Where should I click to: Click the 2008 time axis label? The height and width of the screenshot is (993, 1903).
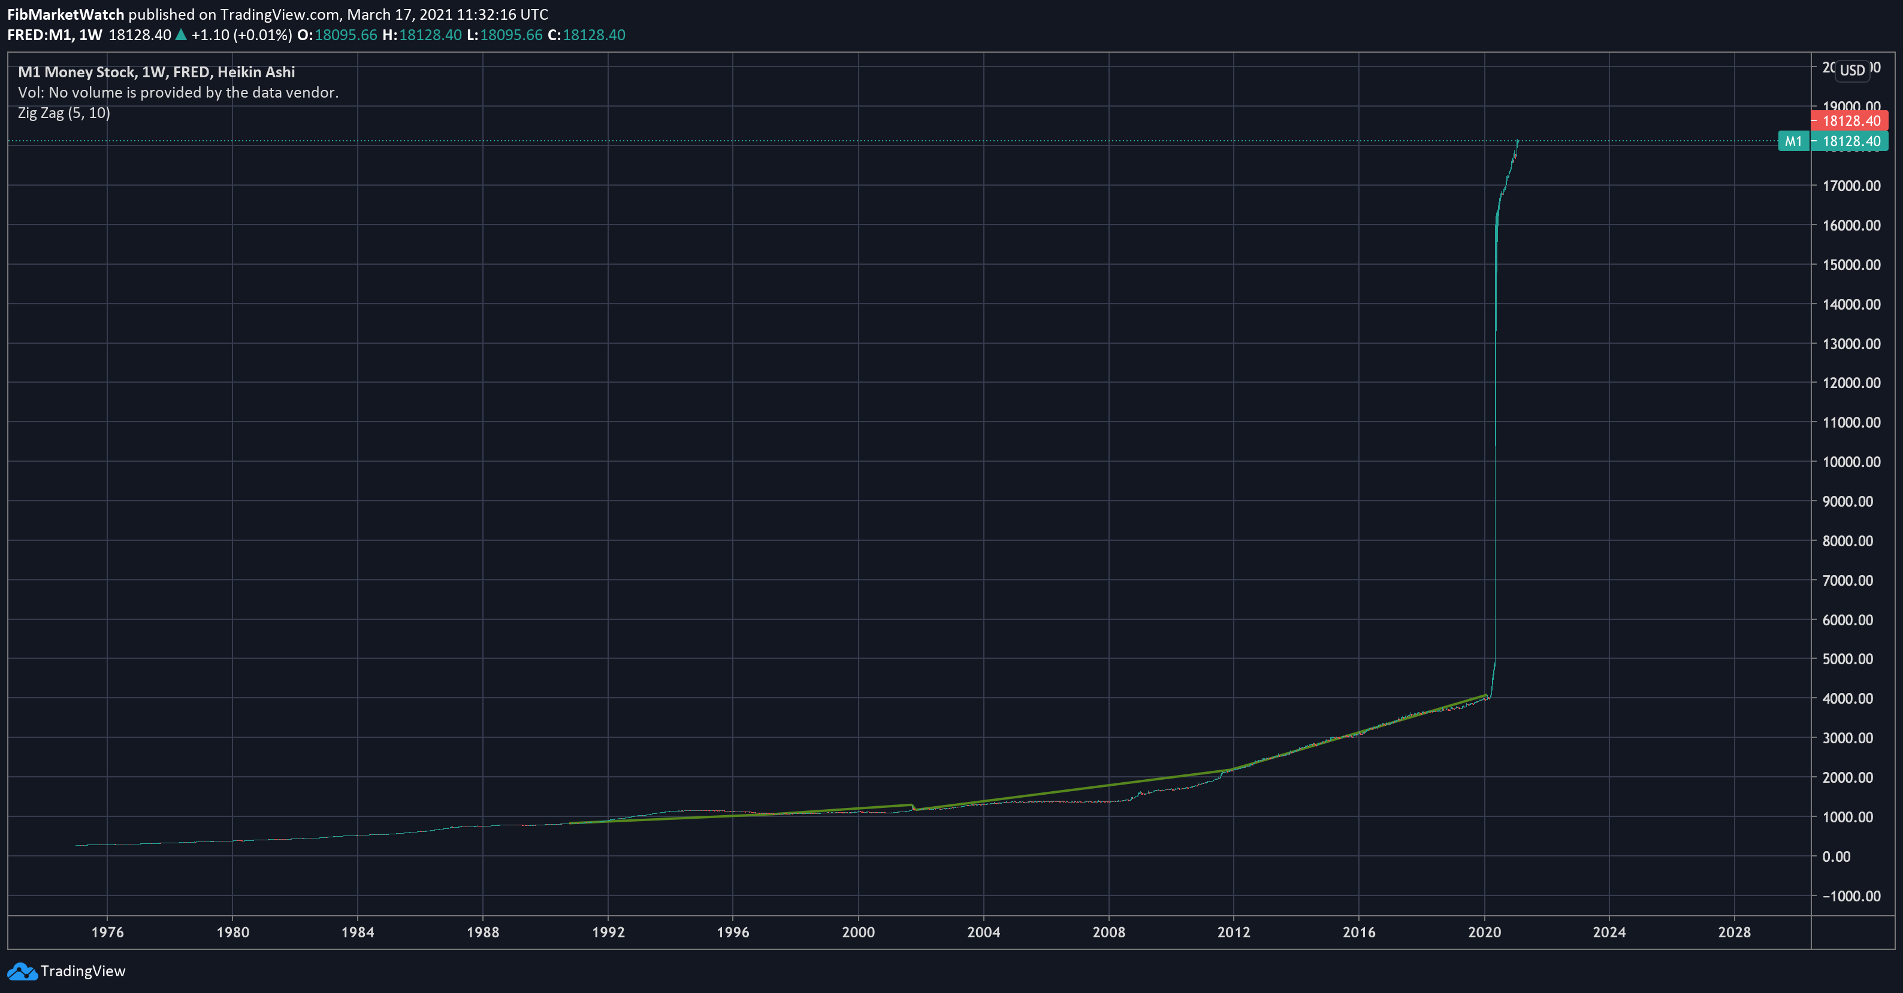coord(1109,932)
